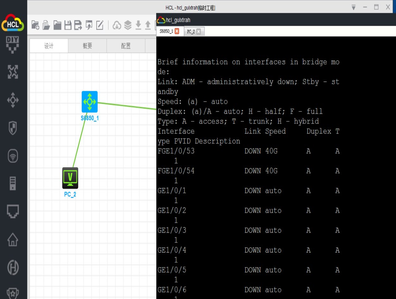Screen dimensions: 396x299
Task: Open the cable connection tool
Action: pos(13,211)
